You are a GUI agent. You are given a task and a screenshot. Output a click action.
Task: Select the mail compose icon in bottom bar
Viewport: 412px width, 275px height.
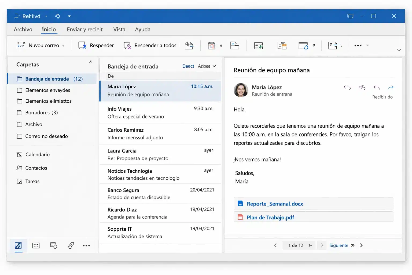click(x=18, y=245)
